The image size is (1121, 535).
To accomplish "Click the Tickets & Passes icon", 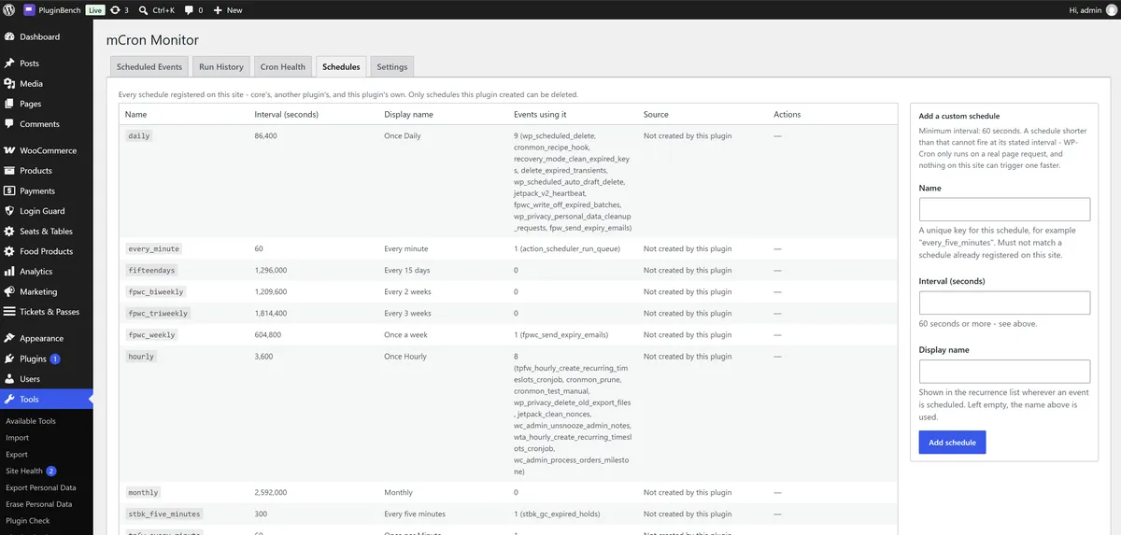I will click(9, 312).
